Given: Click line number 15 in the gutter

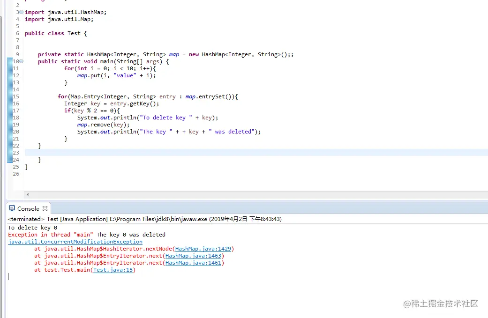Looking at the screenshot, I should coord(16,96).
